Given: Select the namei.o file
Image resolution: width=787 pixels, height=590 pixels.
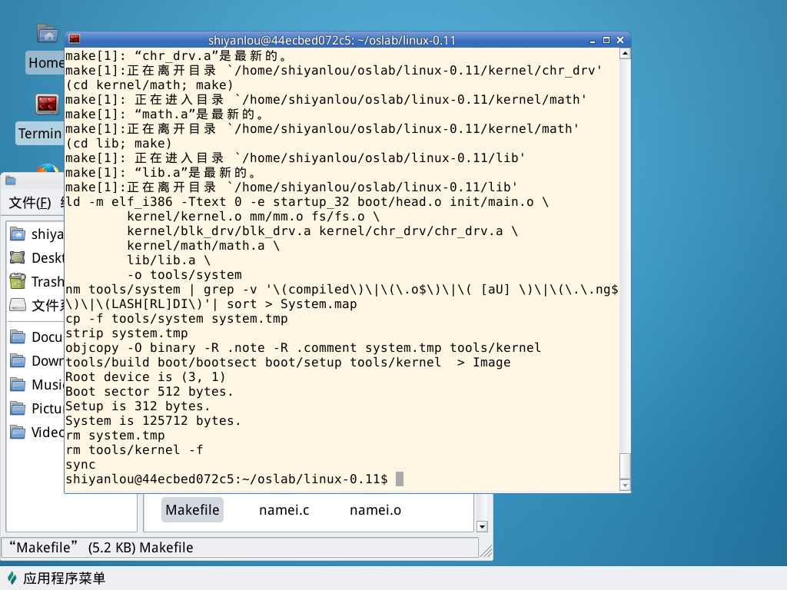Looking at the screenshot, I should click(375, 510).
